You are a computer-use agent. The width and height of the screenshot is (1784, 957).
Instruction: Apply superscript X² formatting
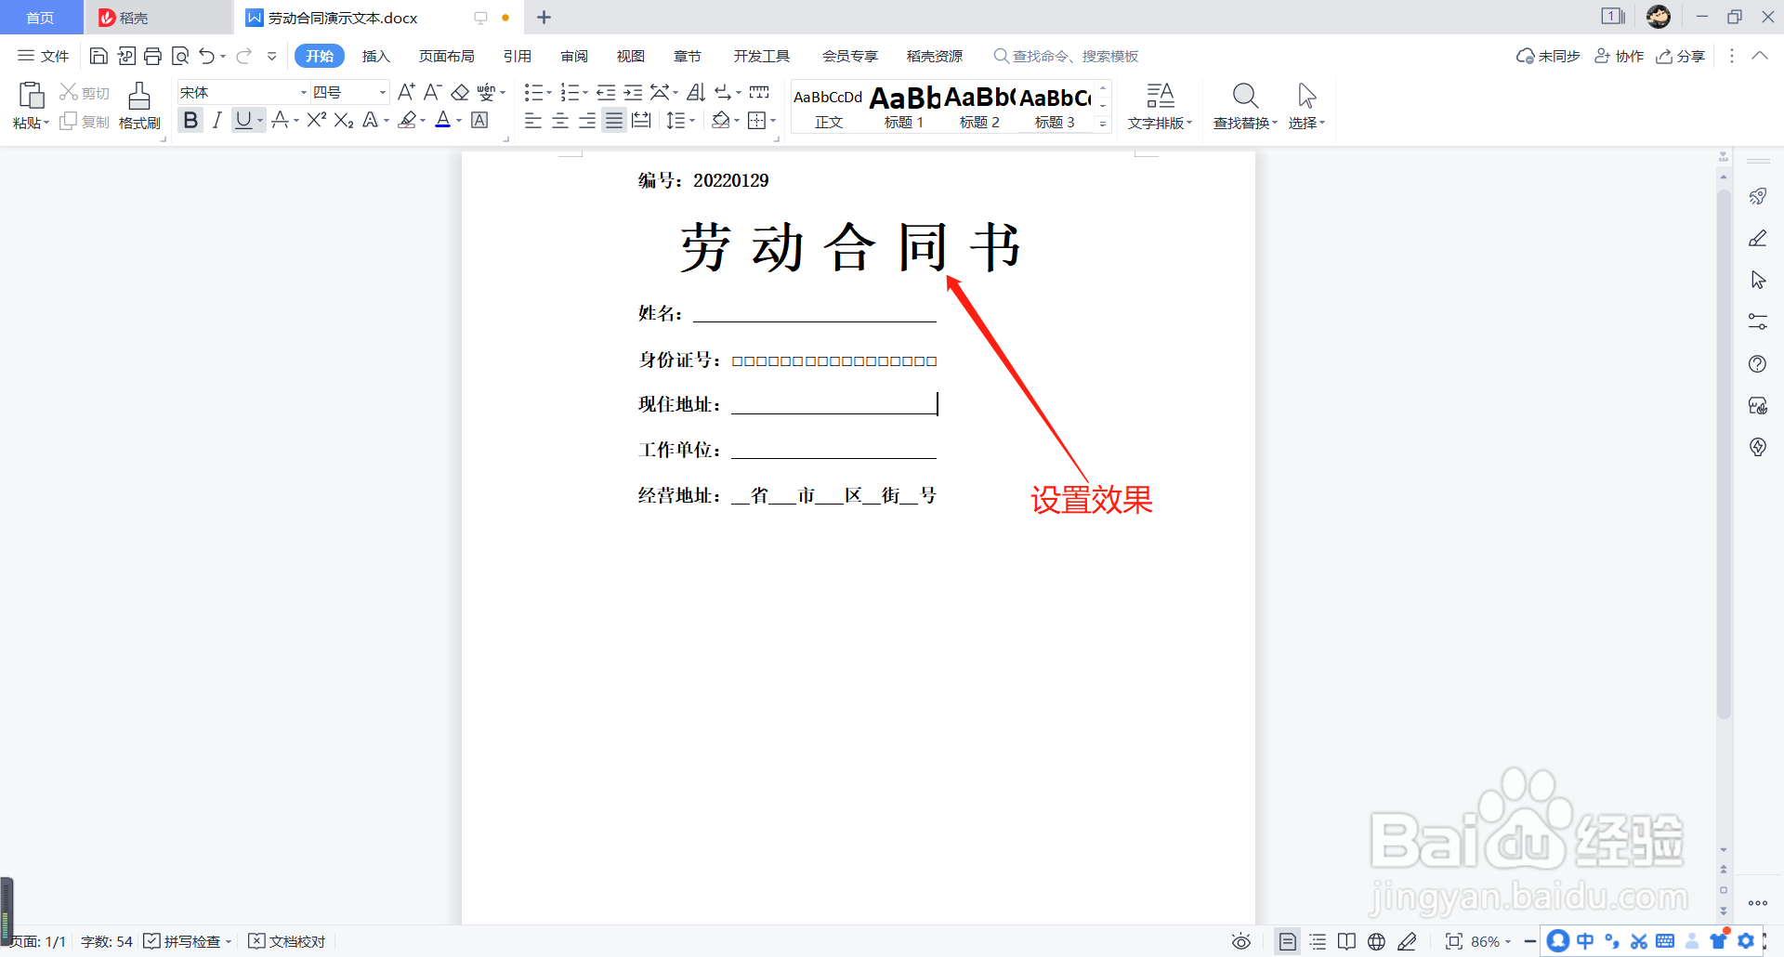(x=316, y=120)
